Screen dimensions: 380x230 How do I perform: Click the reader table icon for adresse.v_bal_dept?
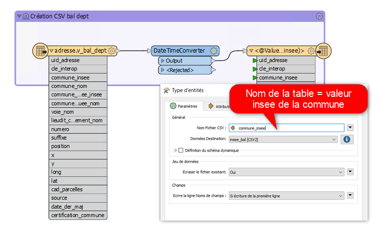coord(41,51)
